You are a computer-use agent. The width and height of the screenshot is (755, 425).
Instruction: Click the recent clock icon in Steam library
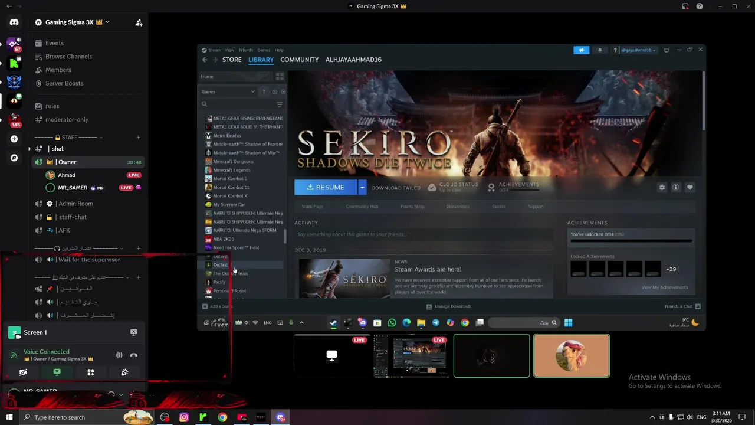(x=274, y=92)
